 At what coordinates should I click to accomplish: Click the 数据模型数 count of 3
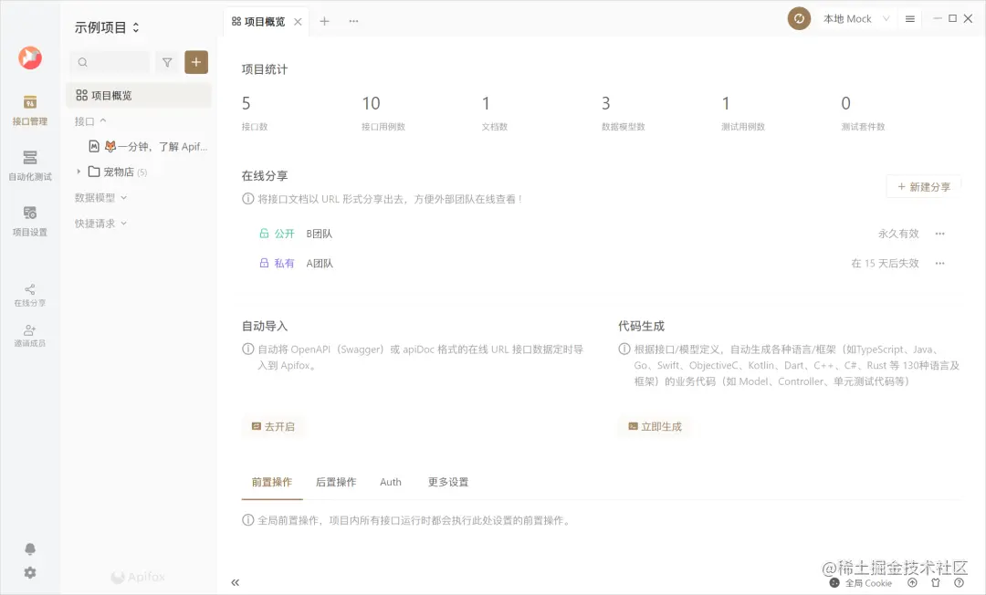[x=605, y=103]
